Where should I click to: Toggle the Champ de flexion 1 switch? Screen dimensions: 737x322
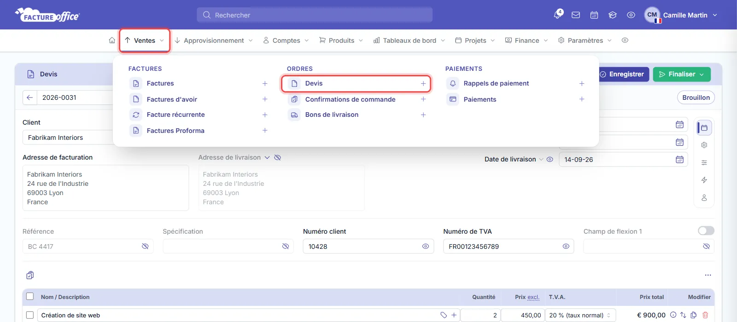click(706, 230)
